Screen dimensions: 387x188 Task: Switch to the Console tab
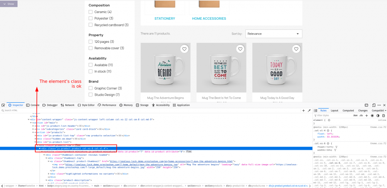[33, 105]
